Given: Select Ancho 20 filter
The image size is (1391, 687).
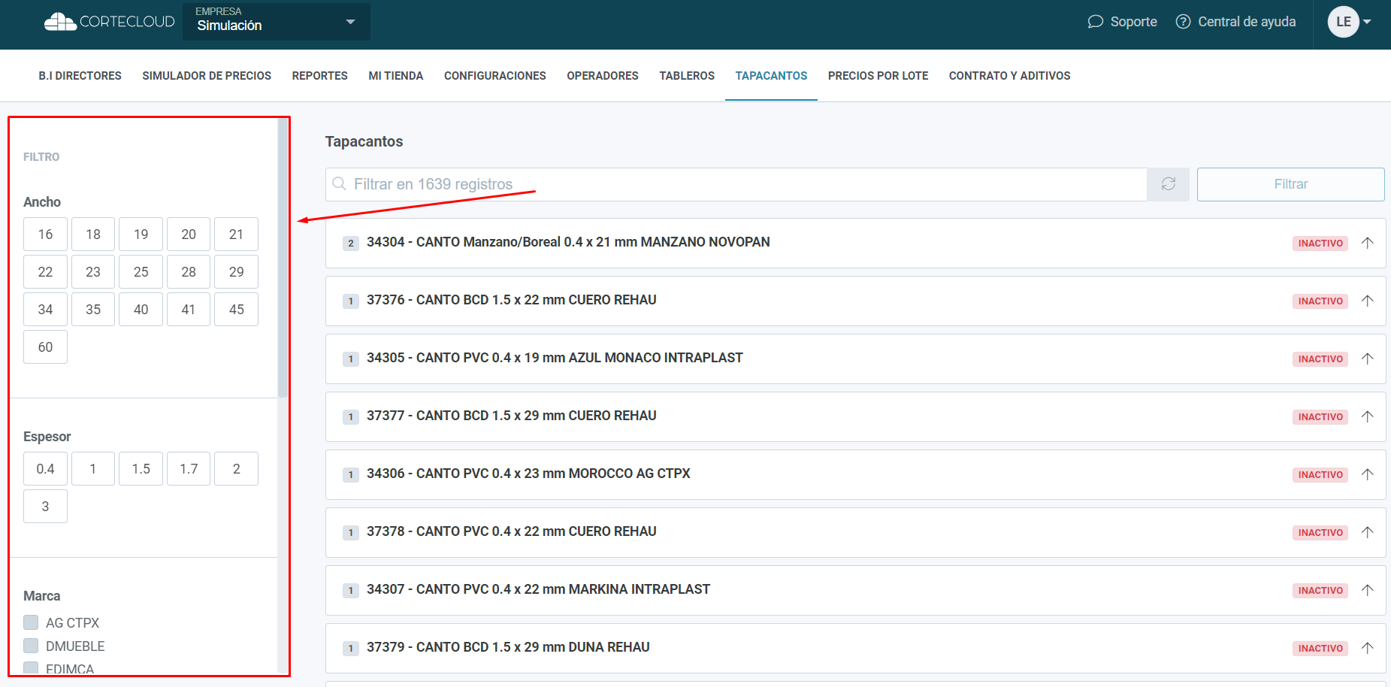Looking at the screenshot, I should click(x=189, y=235).
